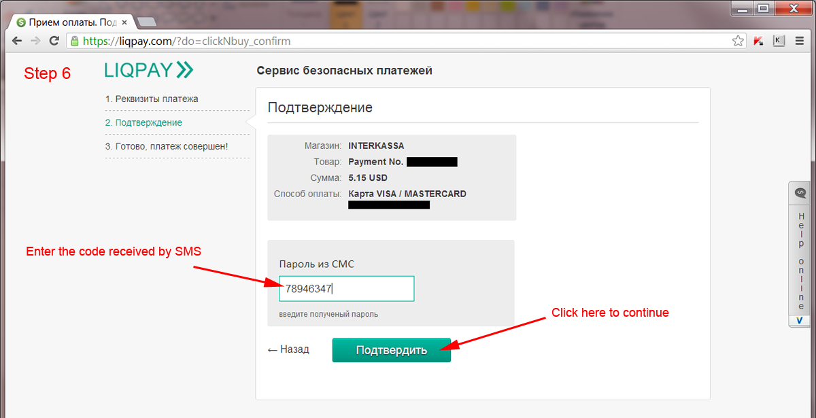
Task: Select the 'Прием оплаты' browser tab
Action: (x=73, y=22)
